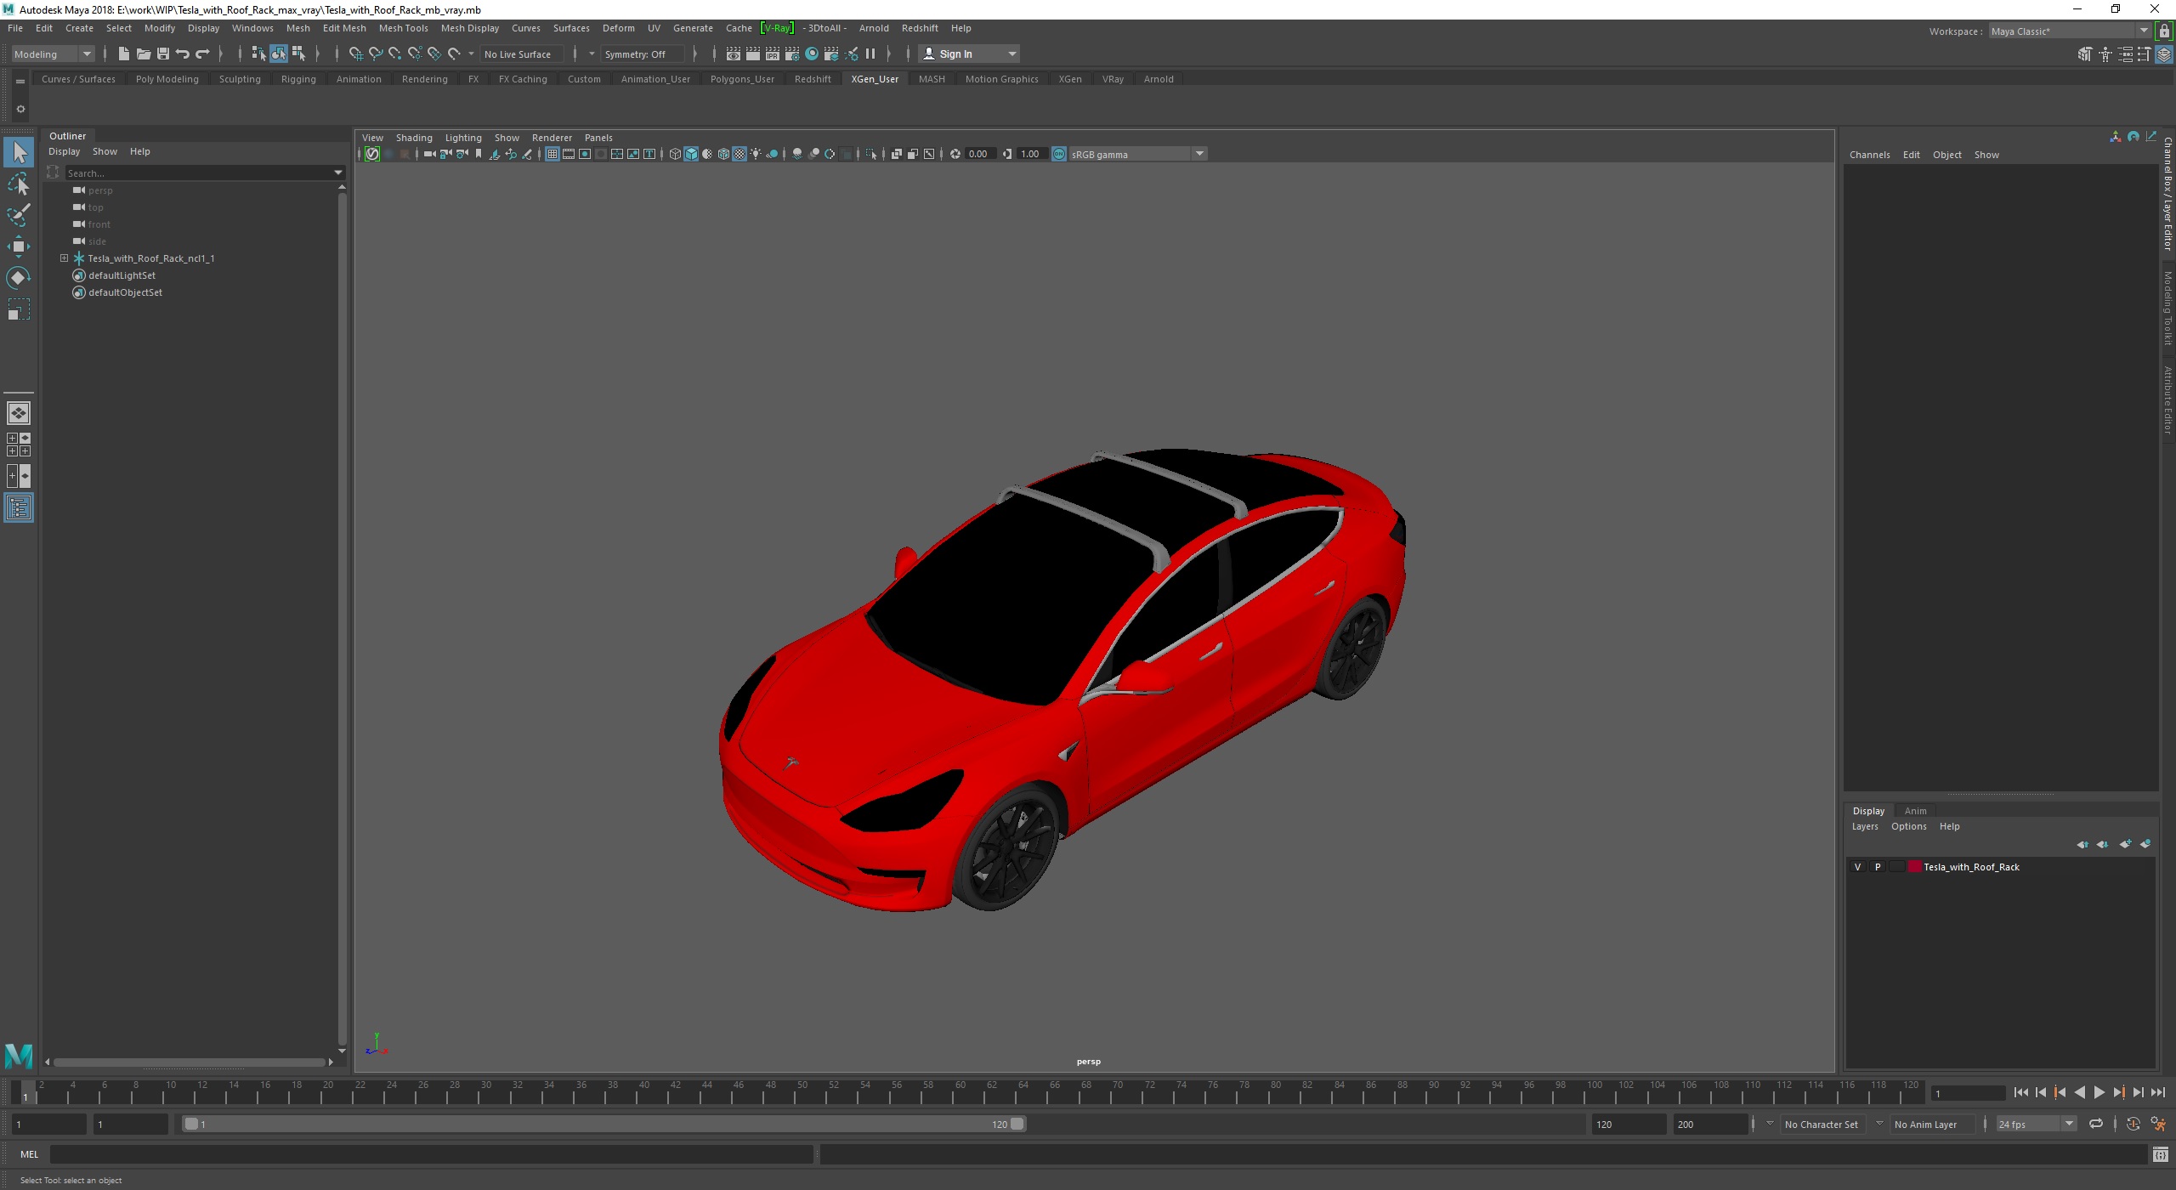Screen dimensions: 2176x1190
Task: Open the sRGB gamma view transform dropdown
Action: pyautogui.click(x=1137, y=154)
